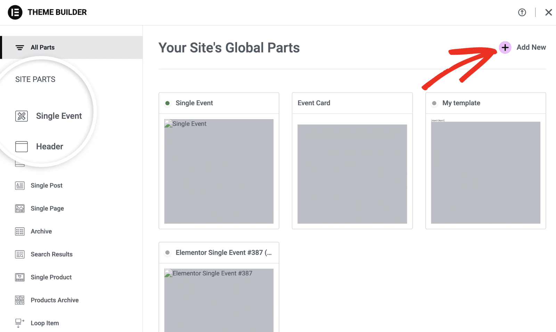Screen dimensions: 556x332
Task: Click the Archive grid icon
Action: (x=20, y=231)
